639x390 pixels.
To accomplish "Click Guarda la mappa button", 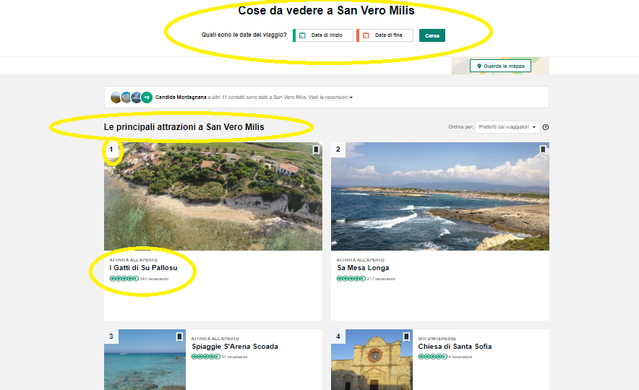I will coord(500,66).
